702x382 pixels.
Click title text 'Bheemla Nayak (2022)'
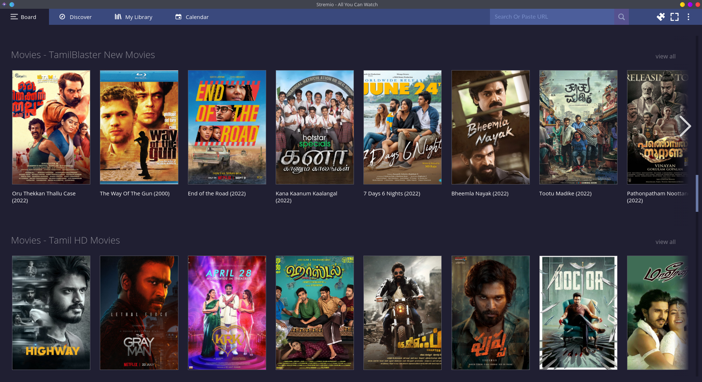480,194
